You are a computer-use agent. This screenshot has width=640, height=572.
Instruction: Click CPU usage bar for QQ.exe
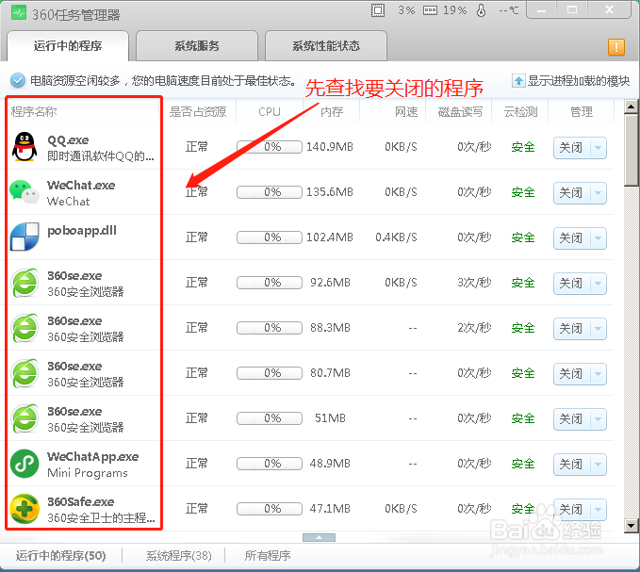point(270,146)
